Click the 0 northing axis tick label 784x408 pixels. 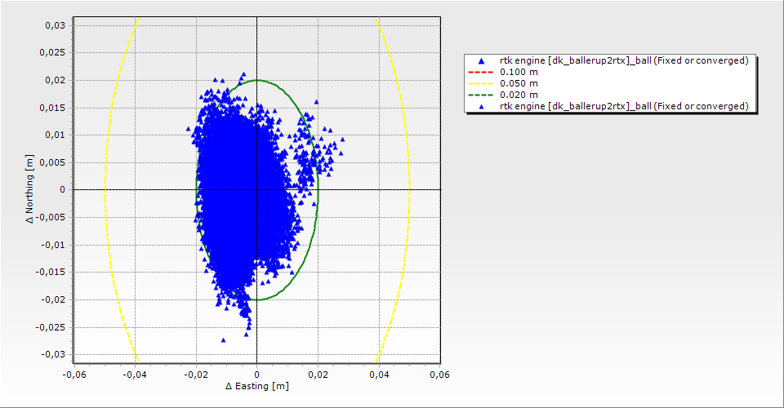point(63,190)
